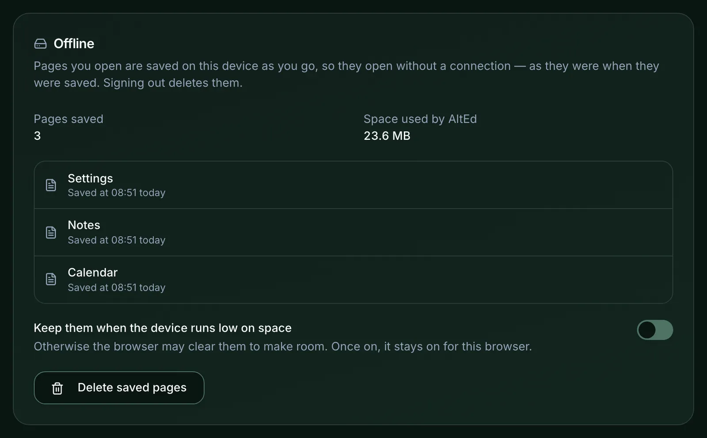Click 'Saved at 08:51 today' under Notes
Screen dimensions: 707x438
(117, 240)
